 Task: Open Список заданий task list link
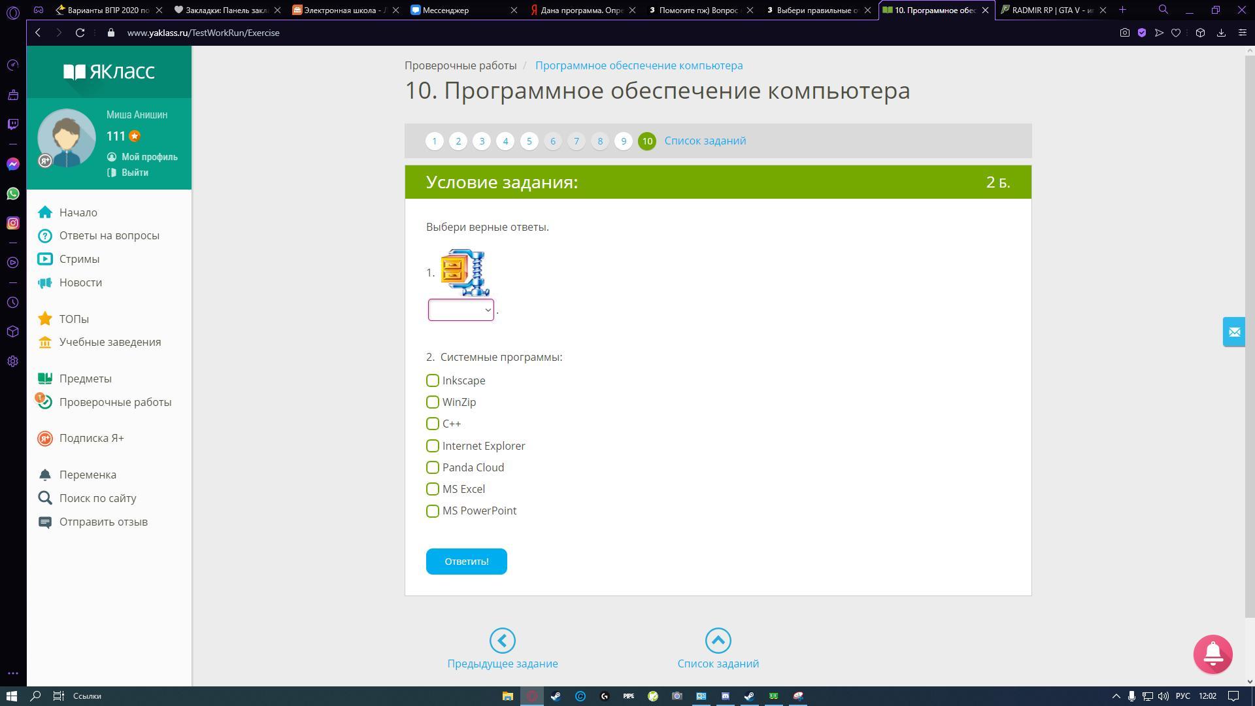click(x=705, y=141)
